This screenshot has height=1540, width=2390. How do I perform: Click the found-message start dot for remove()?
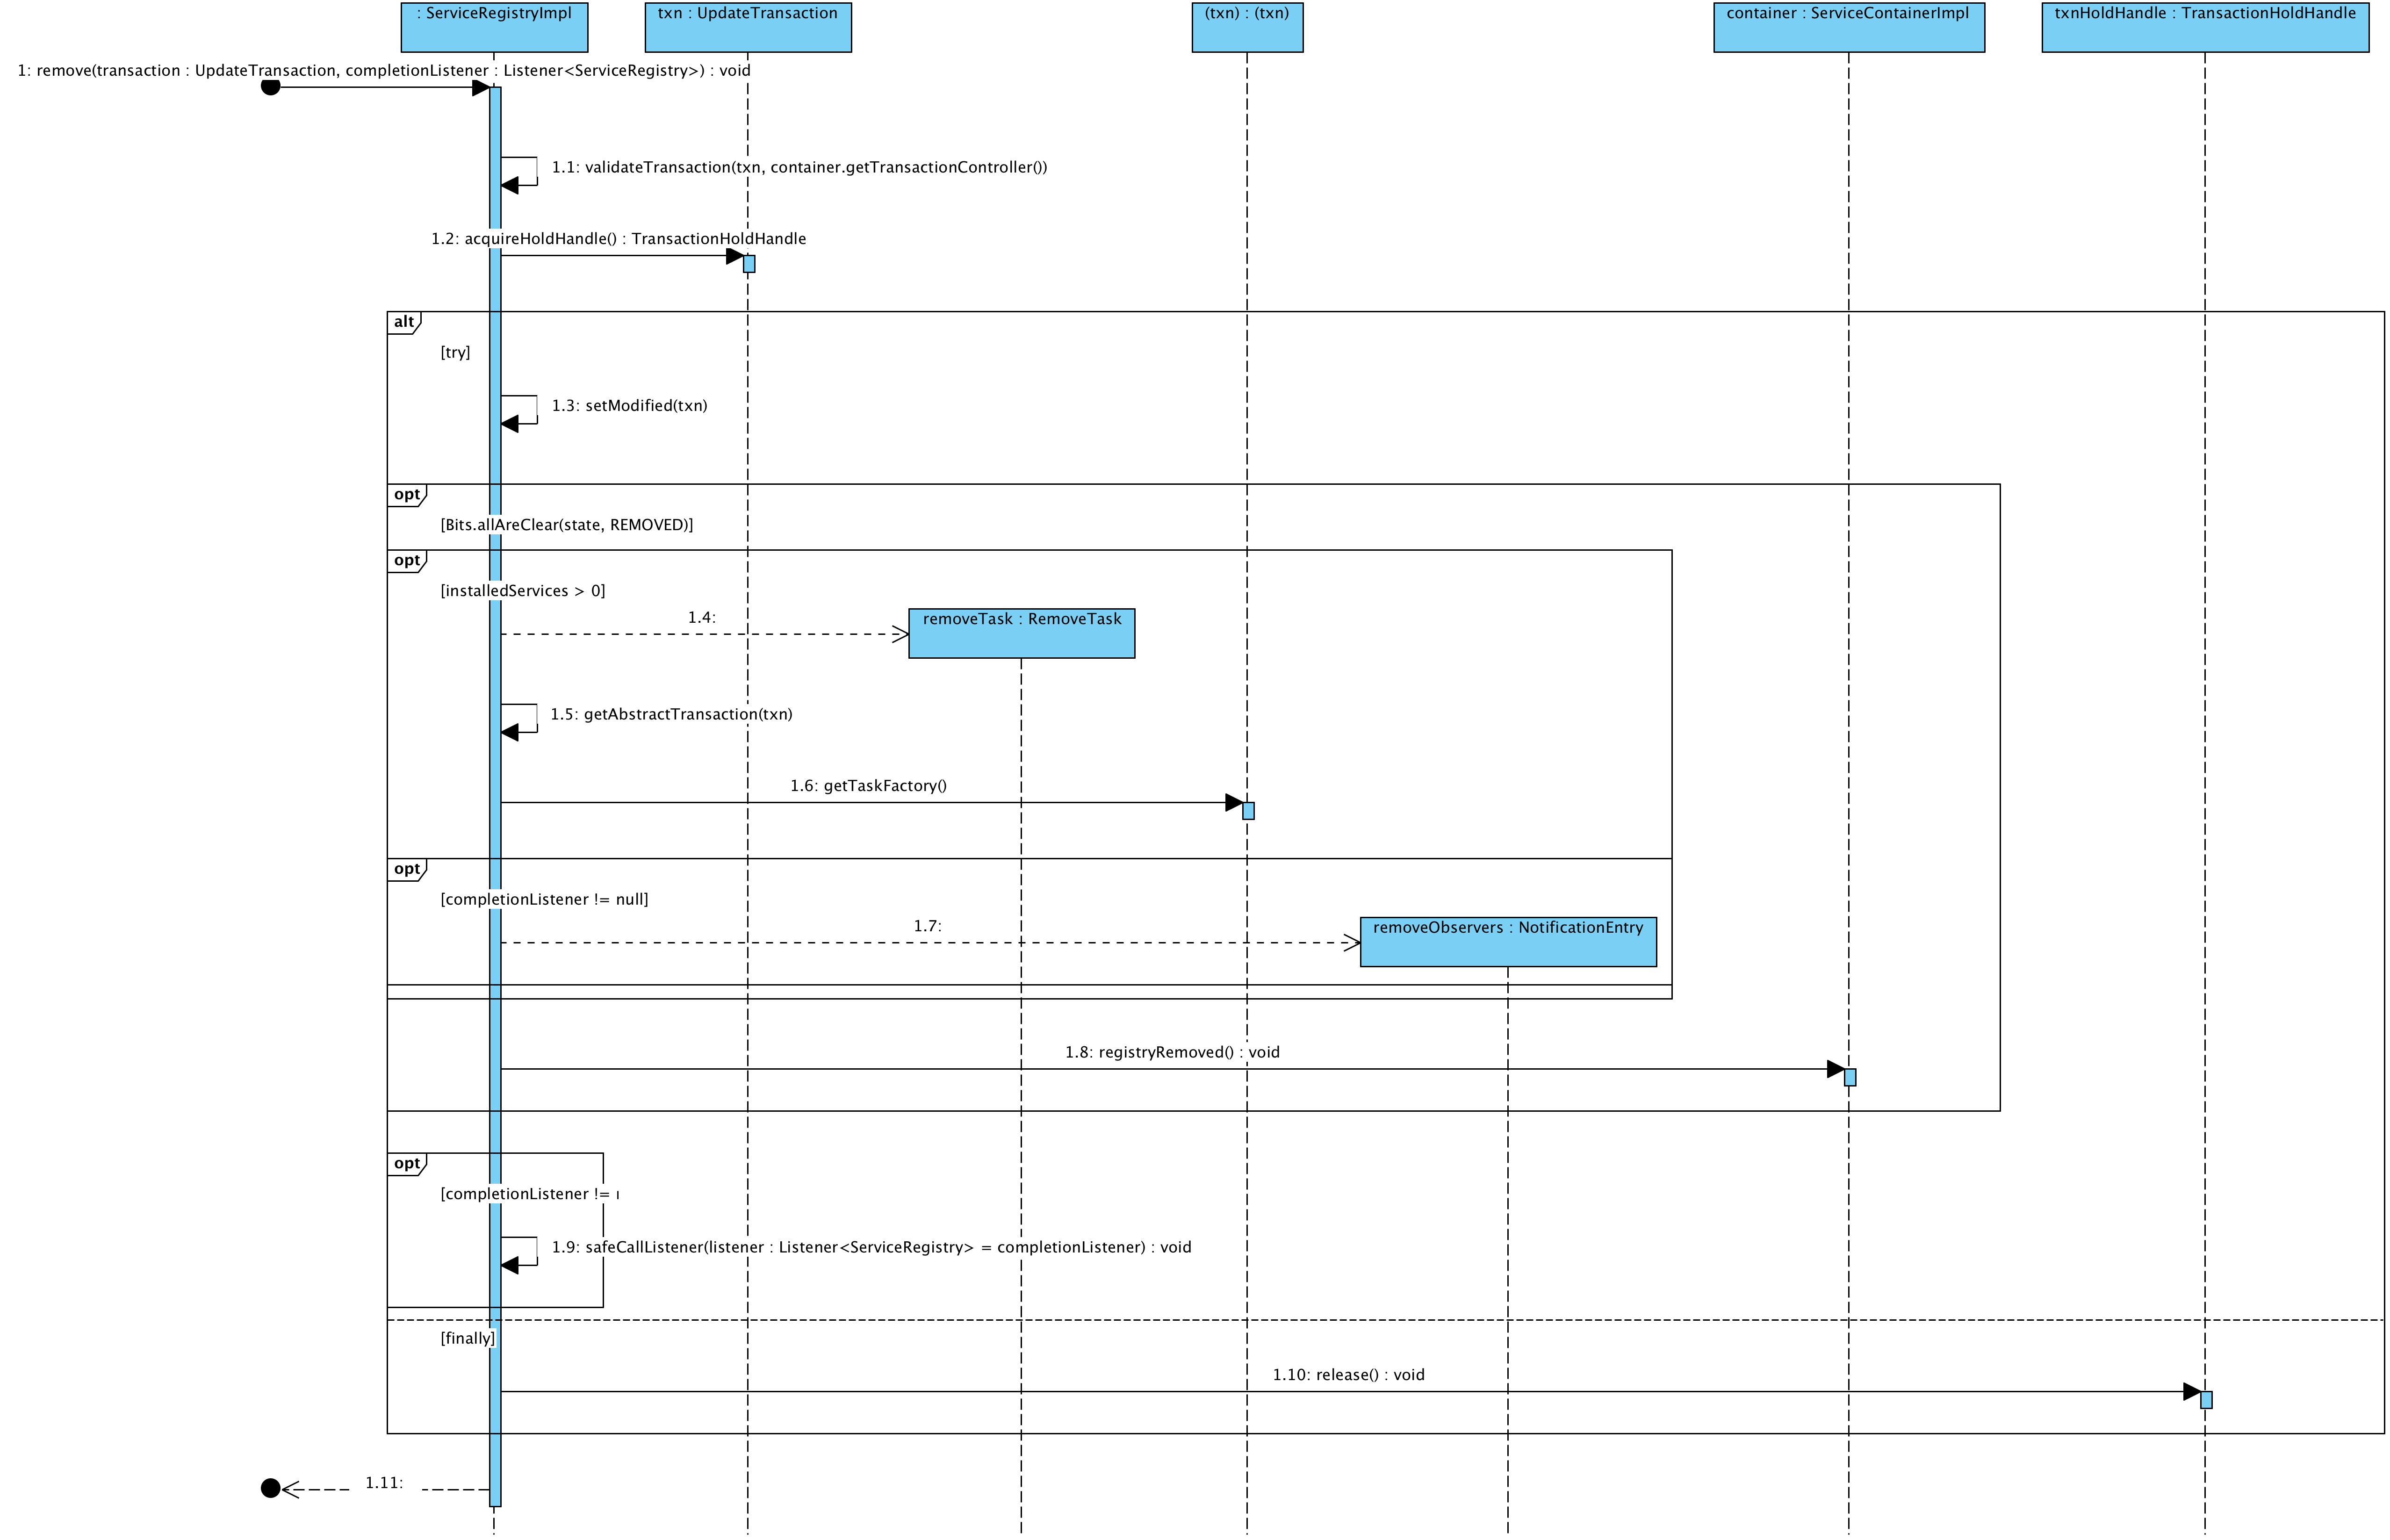pyautogui.click(x=270, y=87)
